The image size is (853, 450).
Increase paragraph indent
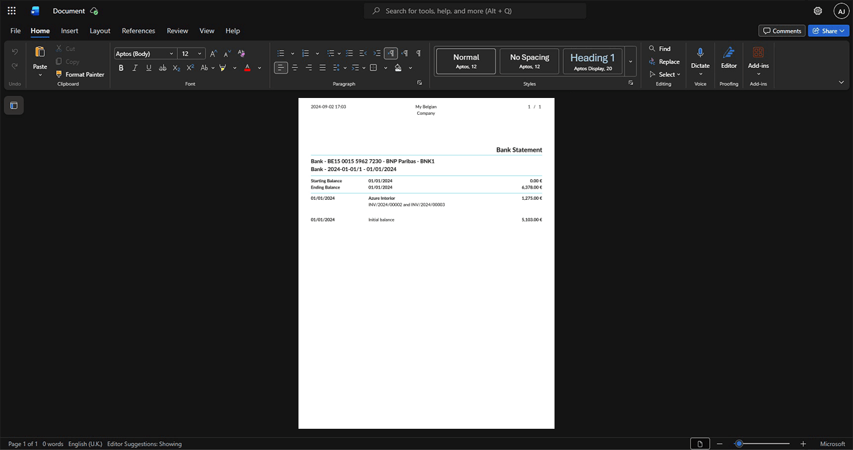(377, 54)
